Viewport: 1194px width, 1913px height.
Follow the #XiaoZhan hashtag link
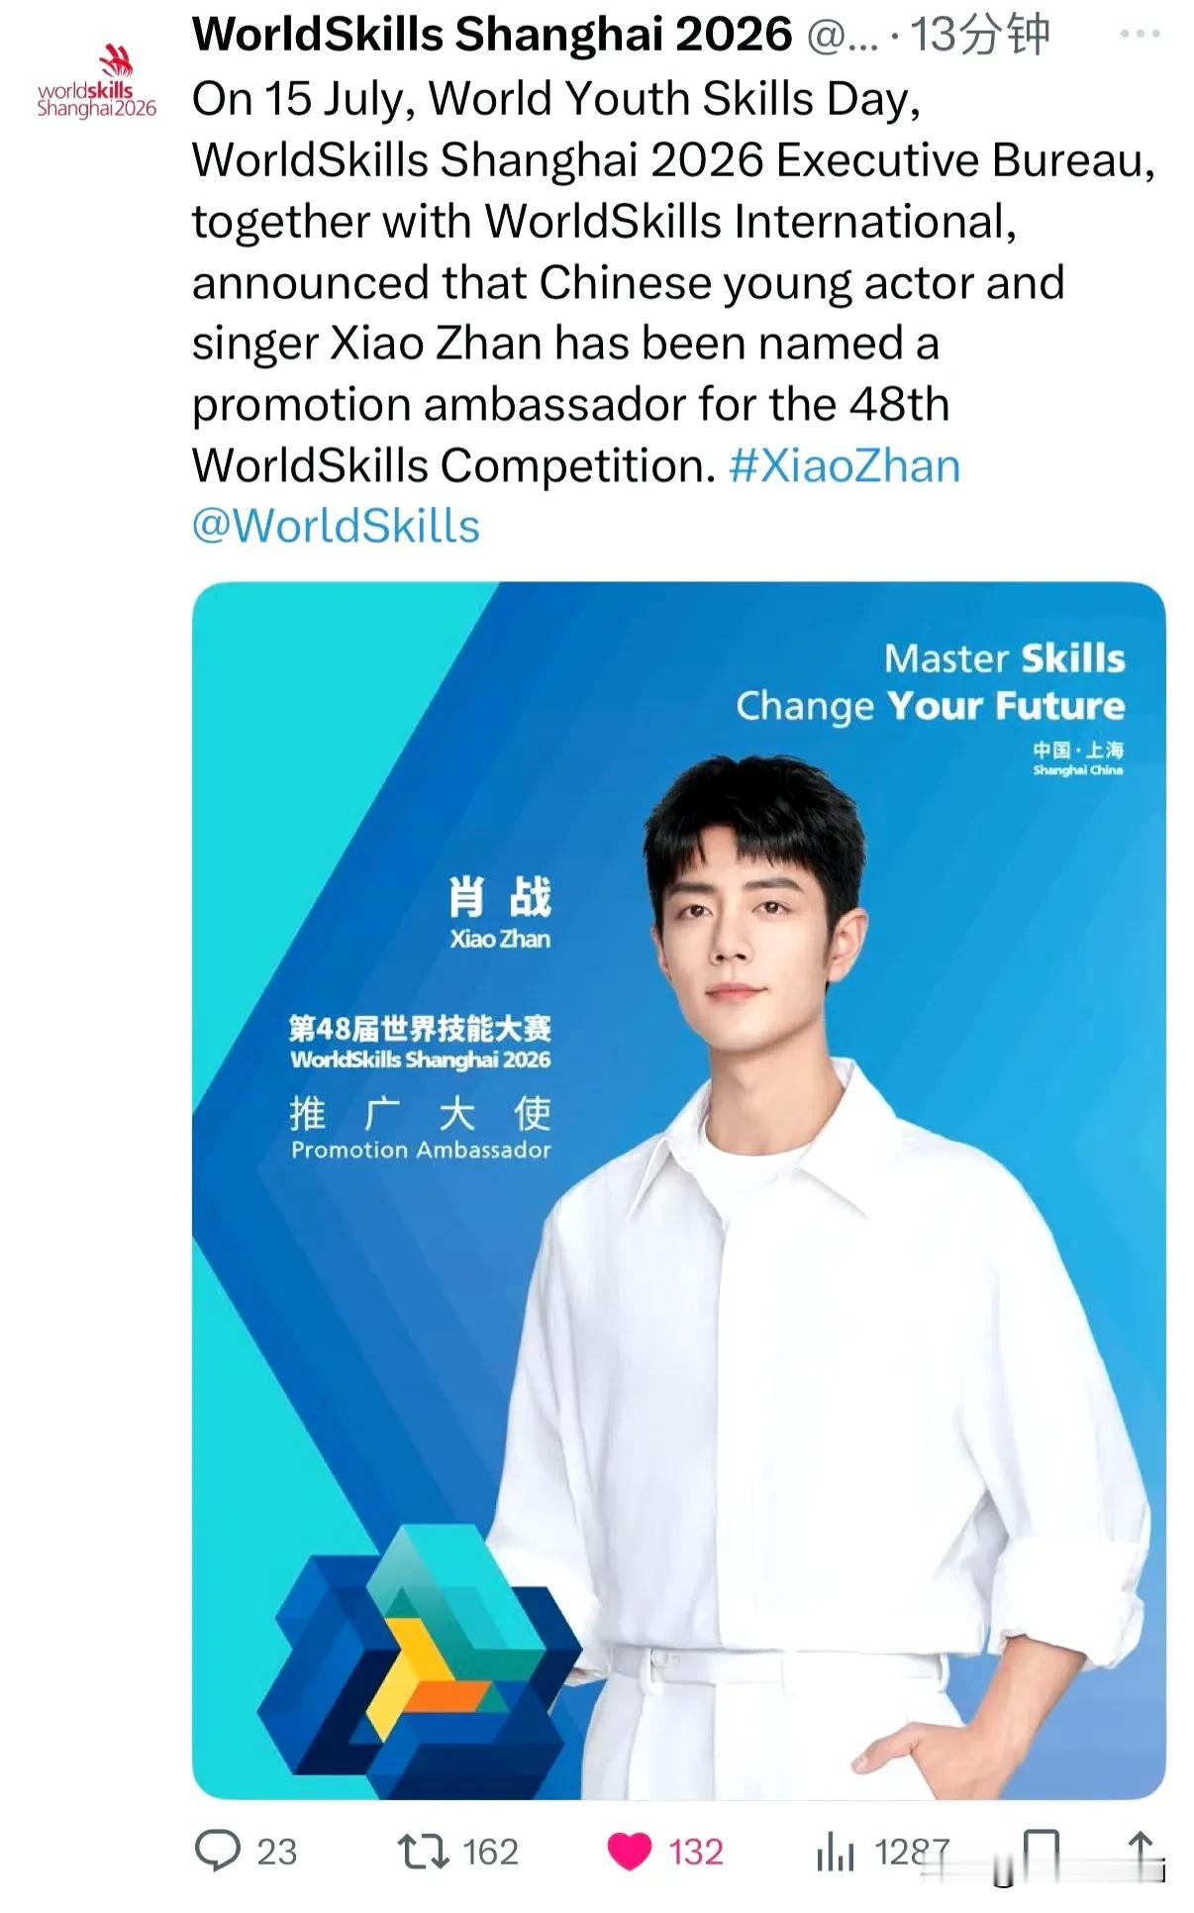(845, 465)
